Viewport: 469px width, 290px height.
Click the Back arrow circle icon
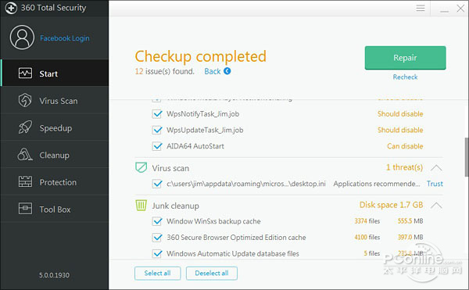(x=227, y=71)
